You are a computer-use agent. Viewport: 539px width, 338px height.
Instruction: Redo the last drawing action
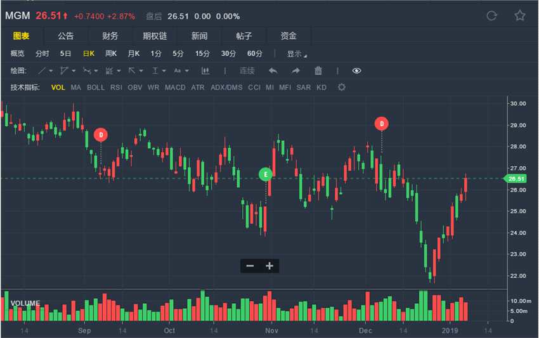(295, 71)
